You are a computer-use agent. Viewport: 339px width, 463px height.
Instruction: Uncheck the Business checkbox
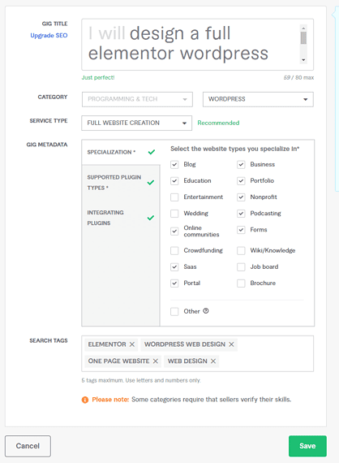(241, 164)
